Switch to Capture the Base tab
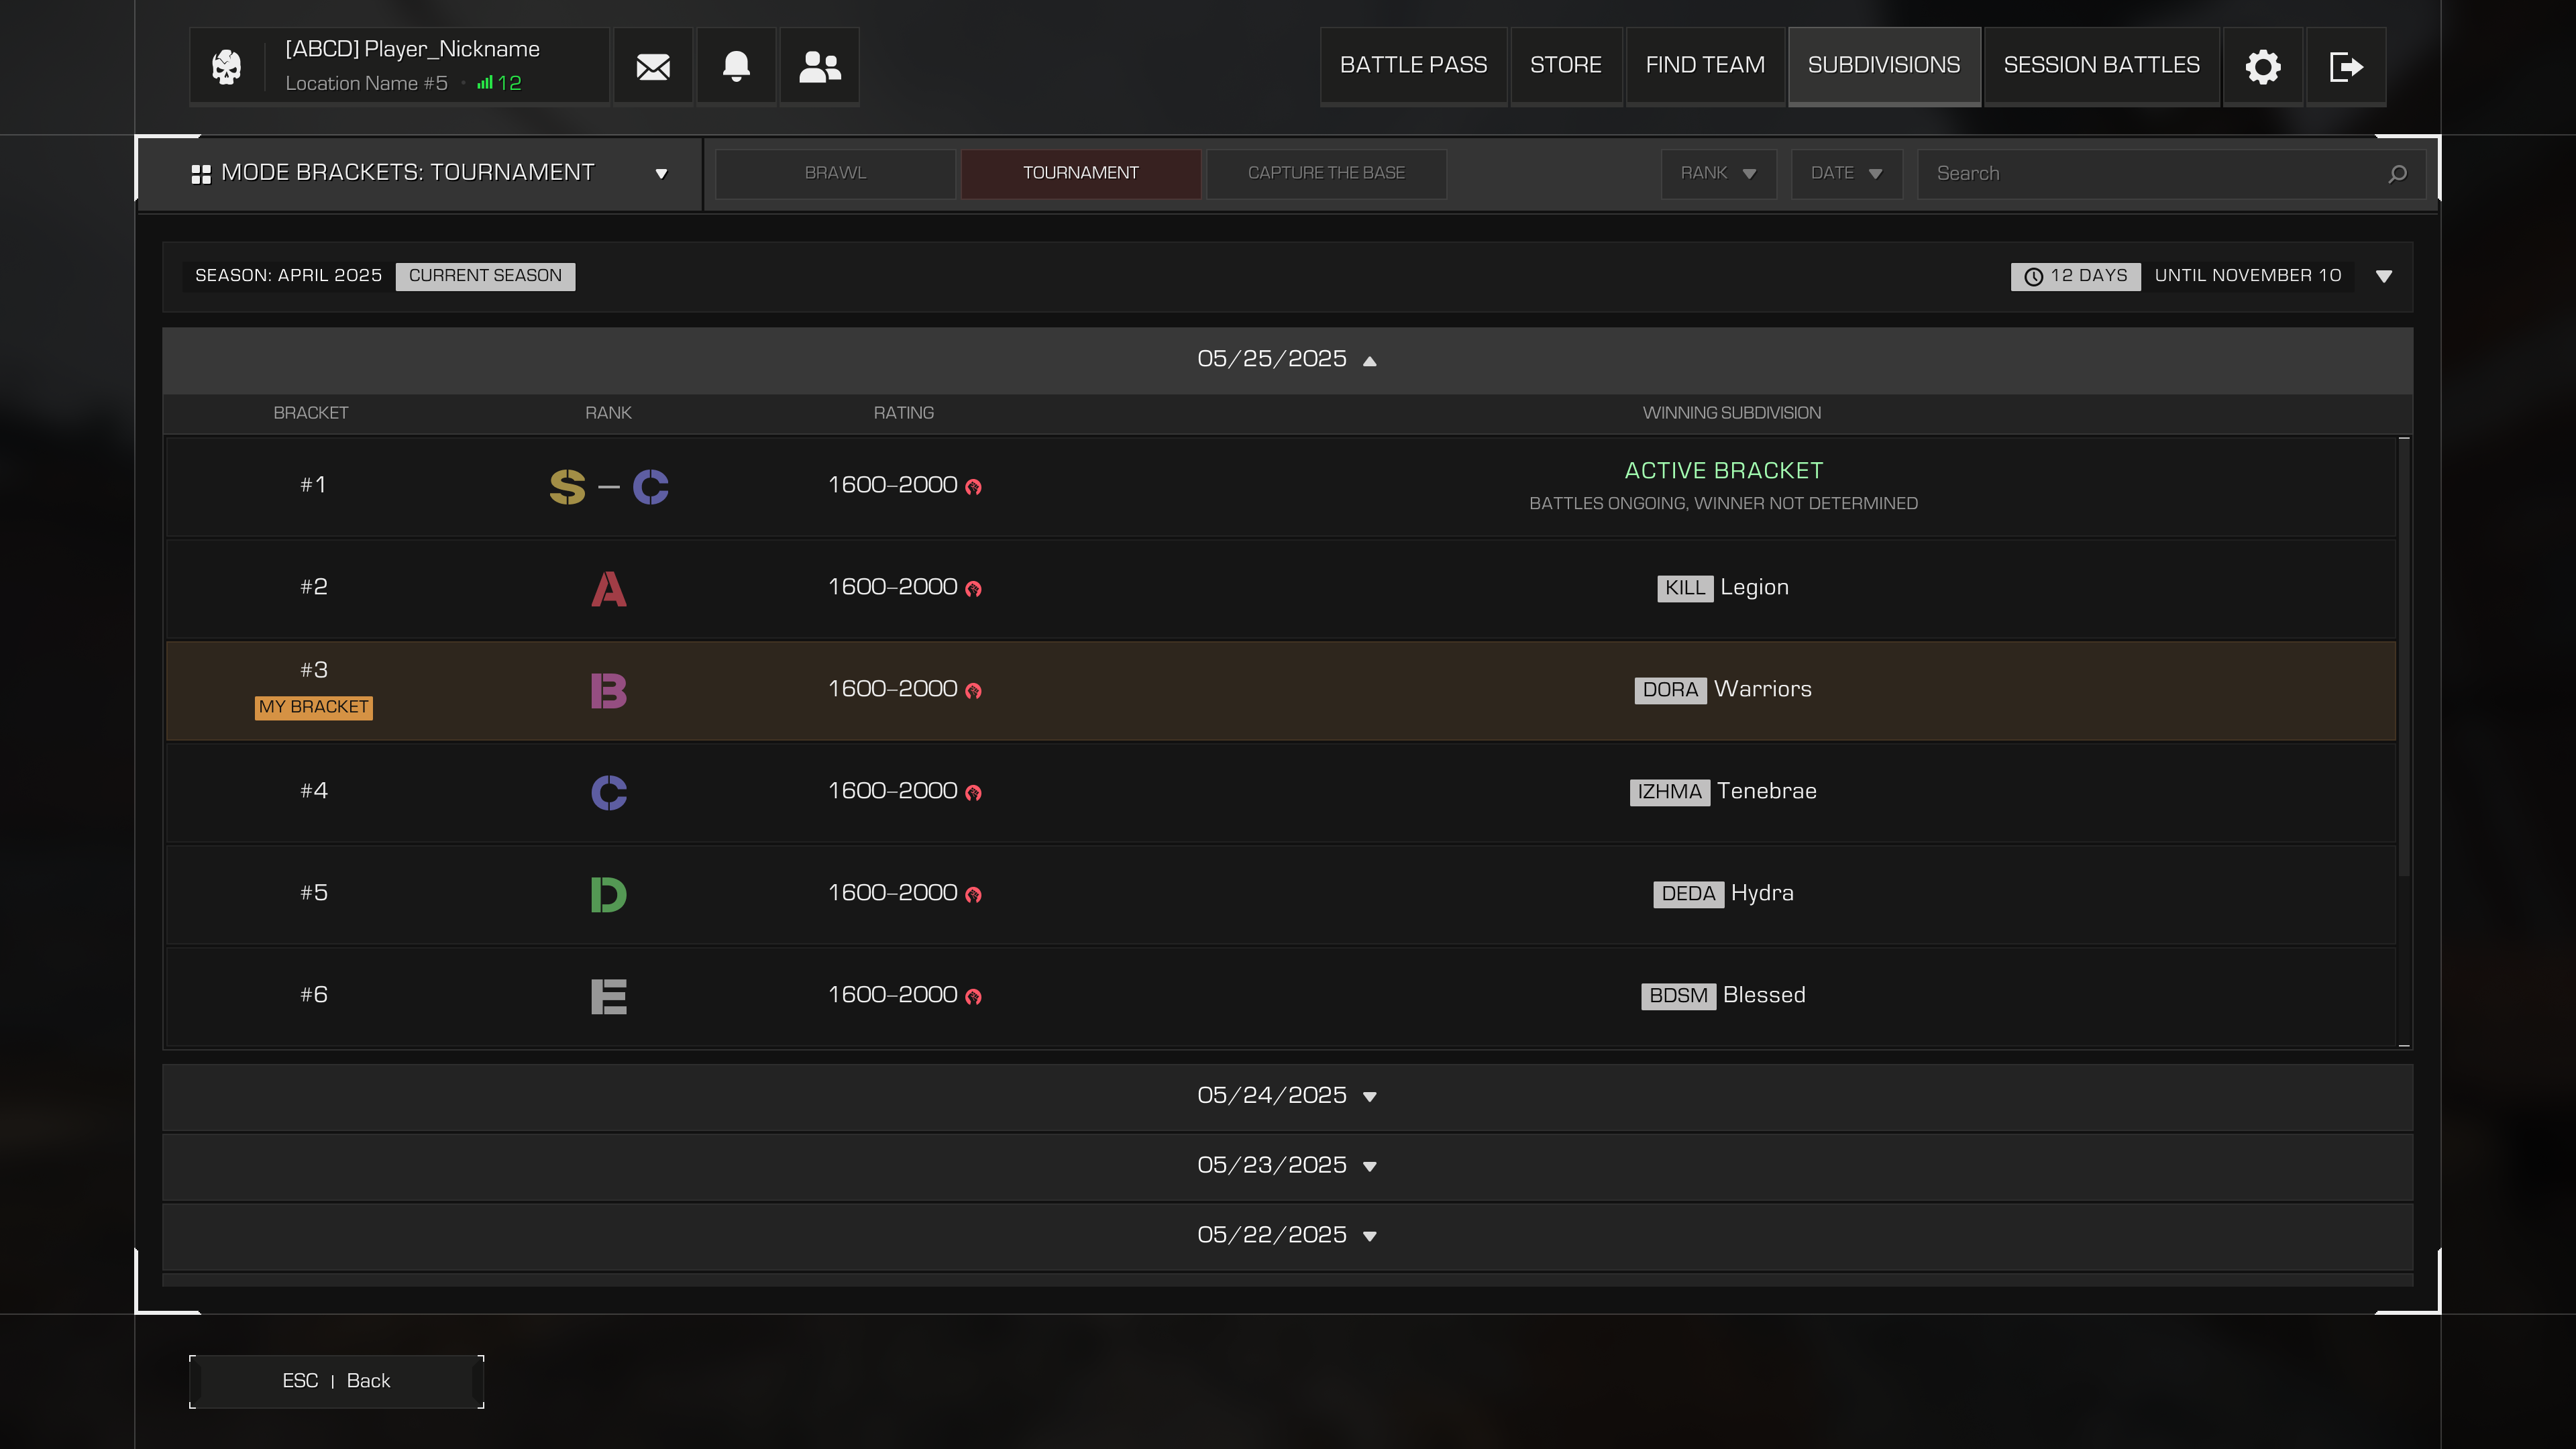 point(1326,173)
